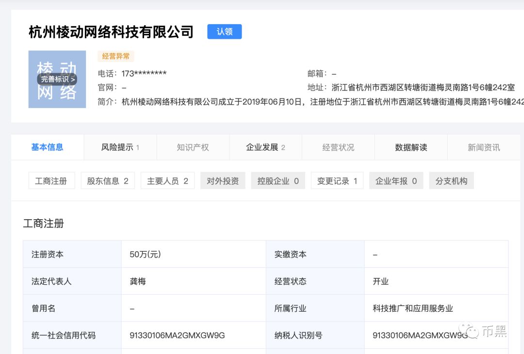The image size is (524, 354).
Task: Click the company title 杭州棱动网络科技有限公司
Action: [x=111, y=32]
